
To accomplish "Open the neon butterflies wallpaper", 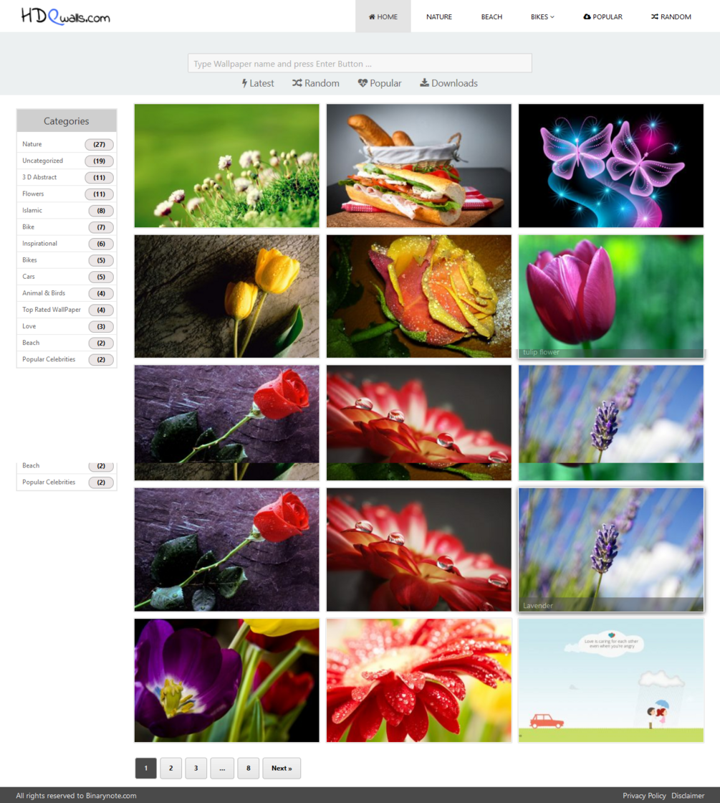I will (x=611, y=166).
